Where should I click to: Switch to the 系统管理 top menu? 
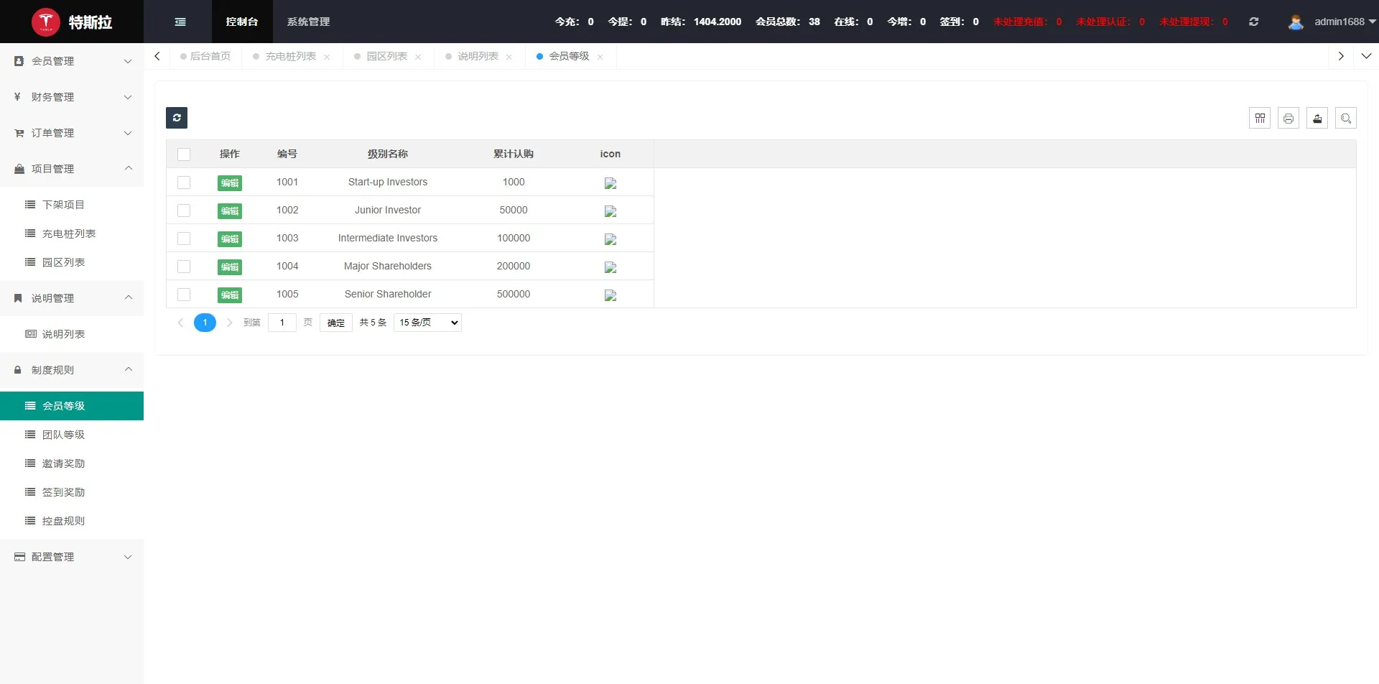(309, 22)
